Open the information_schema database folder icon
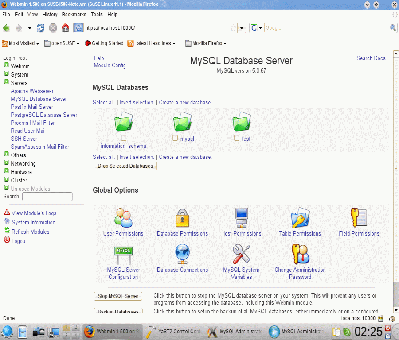The width and height of the screenshot is (399, 340). [x=123, y=122]
